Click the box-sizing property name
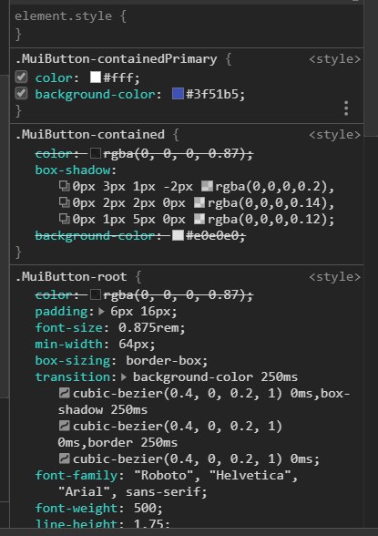378x536 pixels. (73, 361)
